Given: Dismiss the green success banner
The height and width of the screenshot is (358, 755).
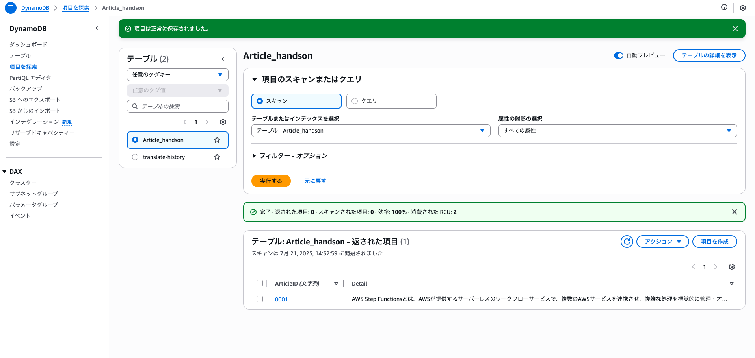Looking at the screenshot, I should (x=735, y=29).
